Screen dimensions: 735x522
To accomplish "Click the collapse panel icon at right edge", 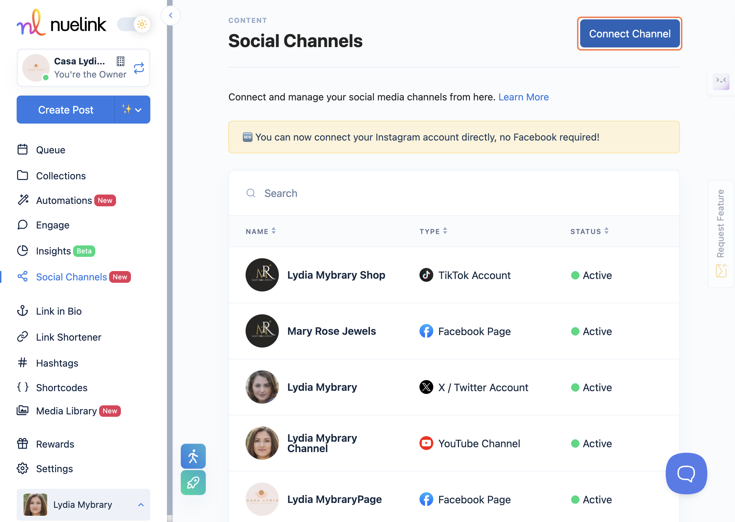I will tap(721, 81).
